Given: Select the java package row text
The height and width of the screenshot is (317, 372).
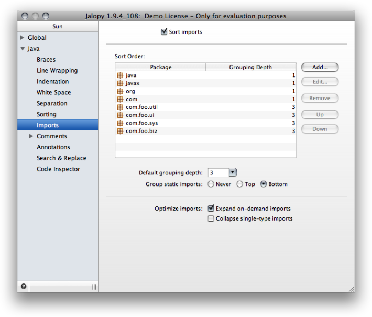Looking at the screenshot, I should click(x=131, y=75).
